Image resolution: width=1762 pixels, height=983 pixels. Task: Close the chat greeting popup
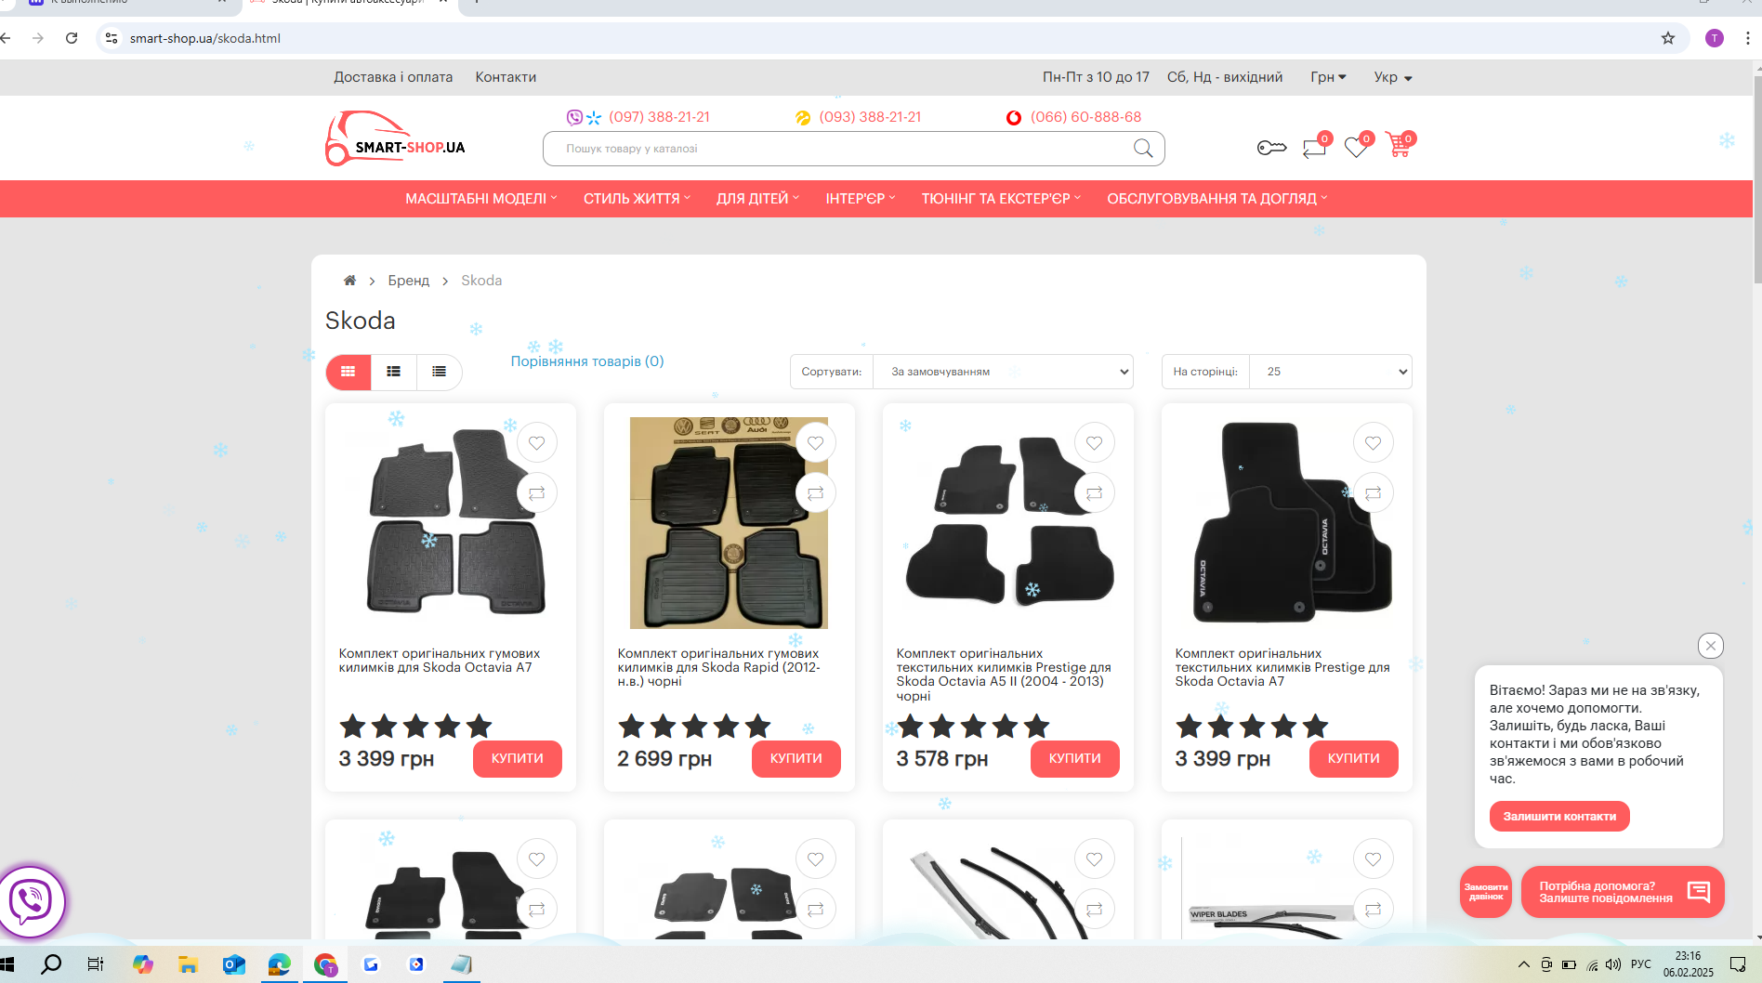(x=1711, y=646)
